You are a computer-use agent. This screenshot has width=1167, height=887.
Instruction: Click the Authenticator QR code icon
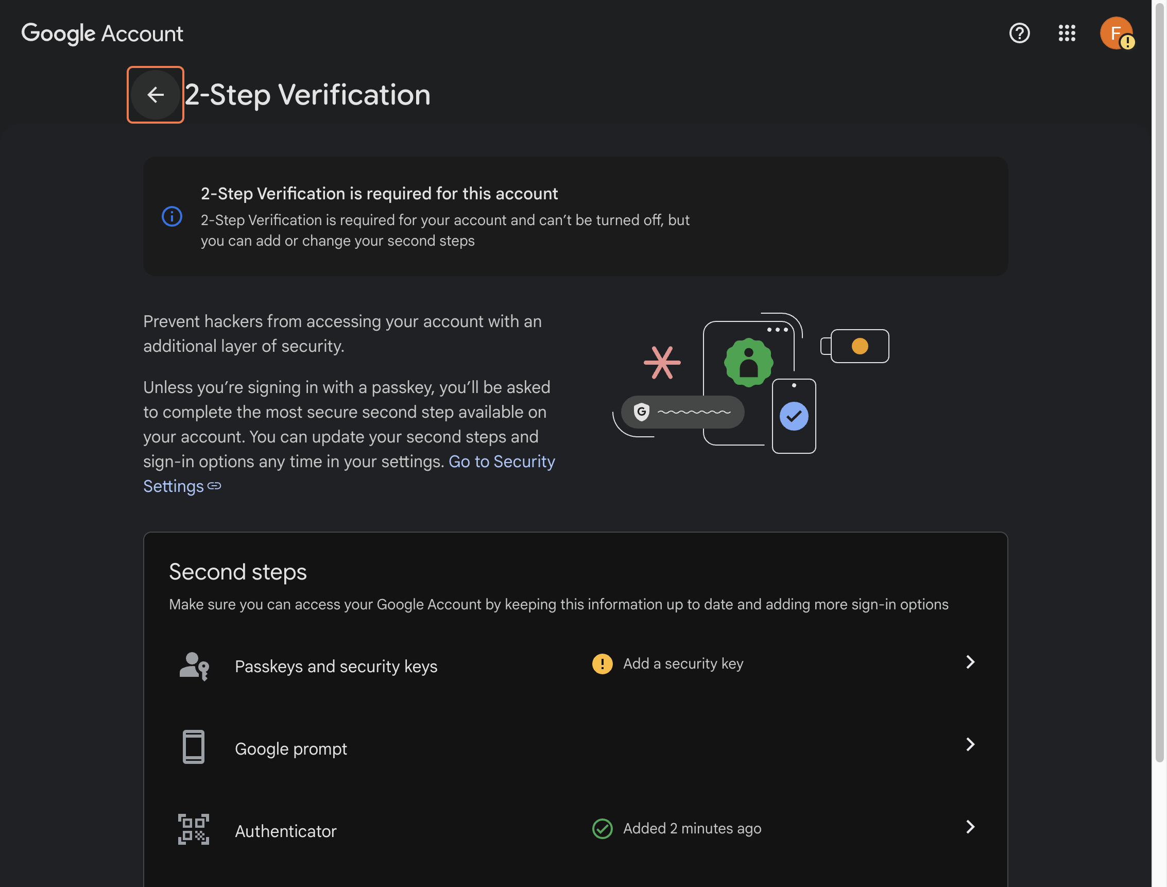click(x=193, y=829)
